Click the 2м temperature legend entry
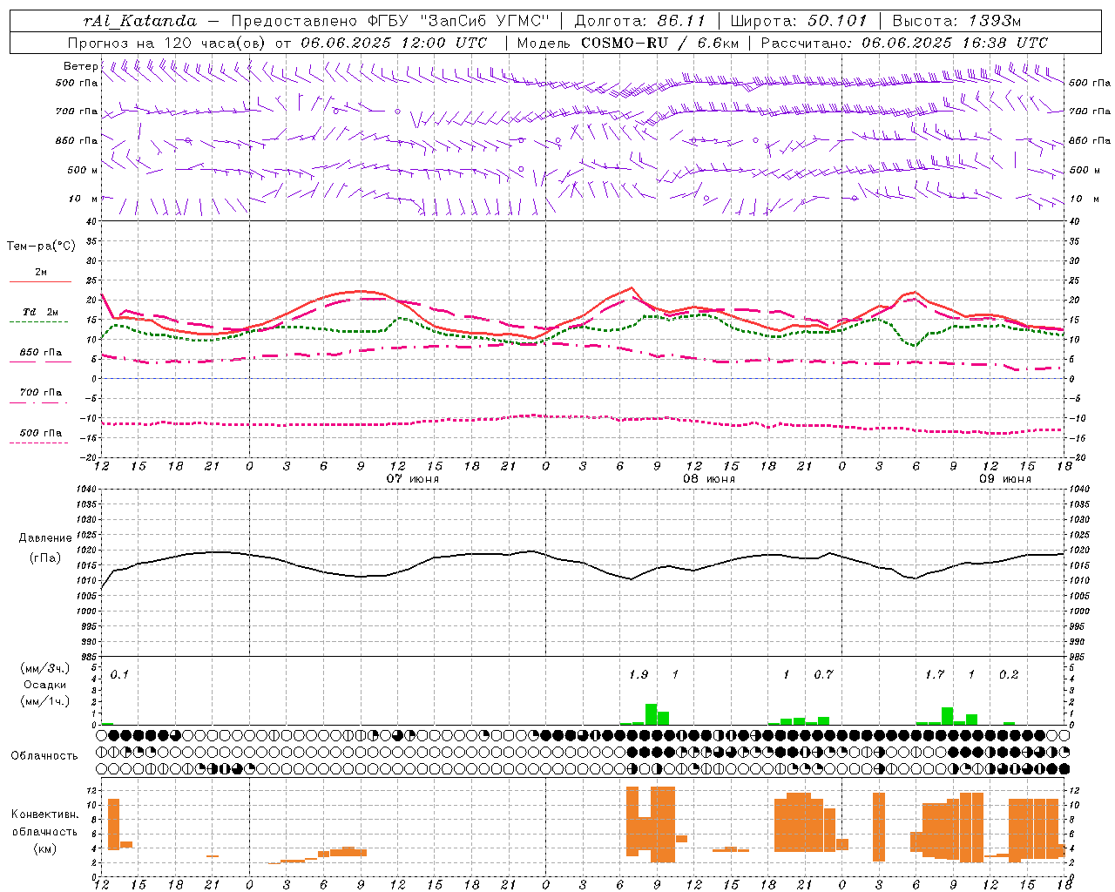 (x=41, y=276)
